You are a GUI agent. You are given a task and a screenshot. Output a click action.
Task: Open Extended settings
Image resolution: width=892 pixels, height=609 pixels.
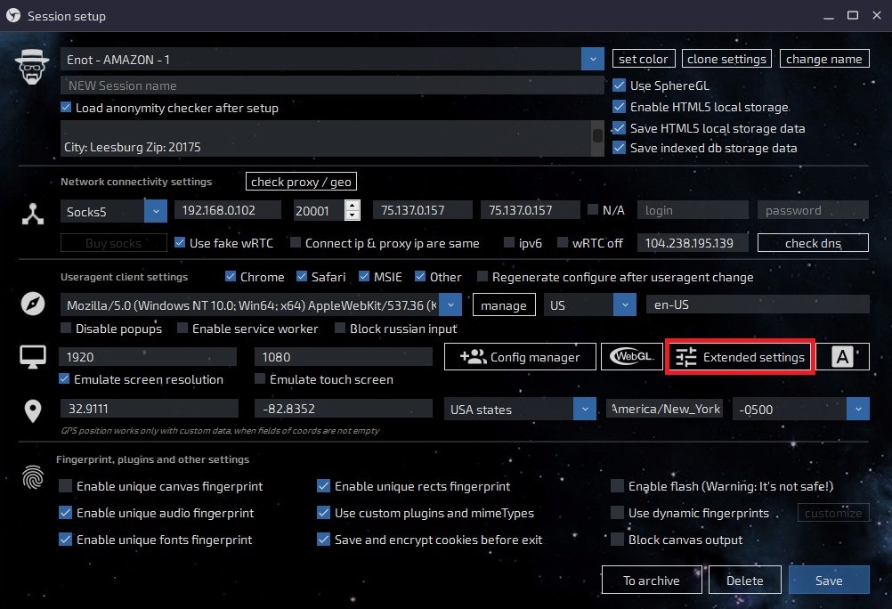(740, 357)
